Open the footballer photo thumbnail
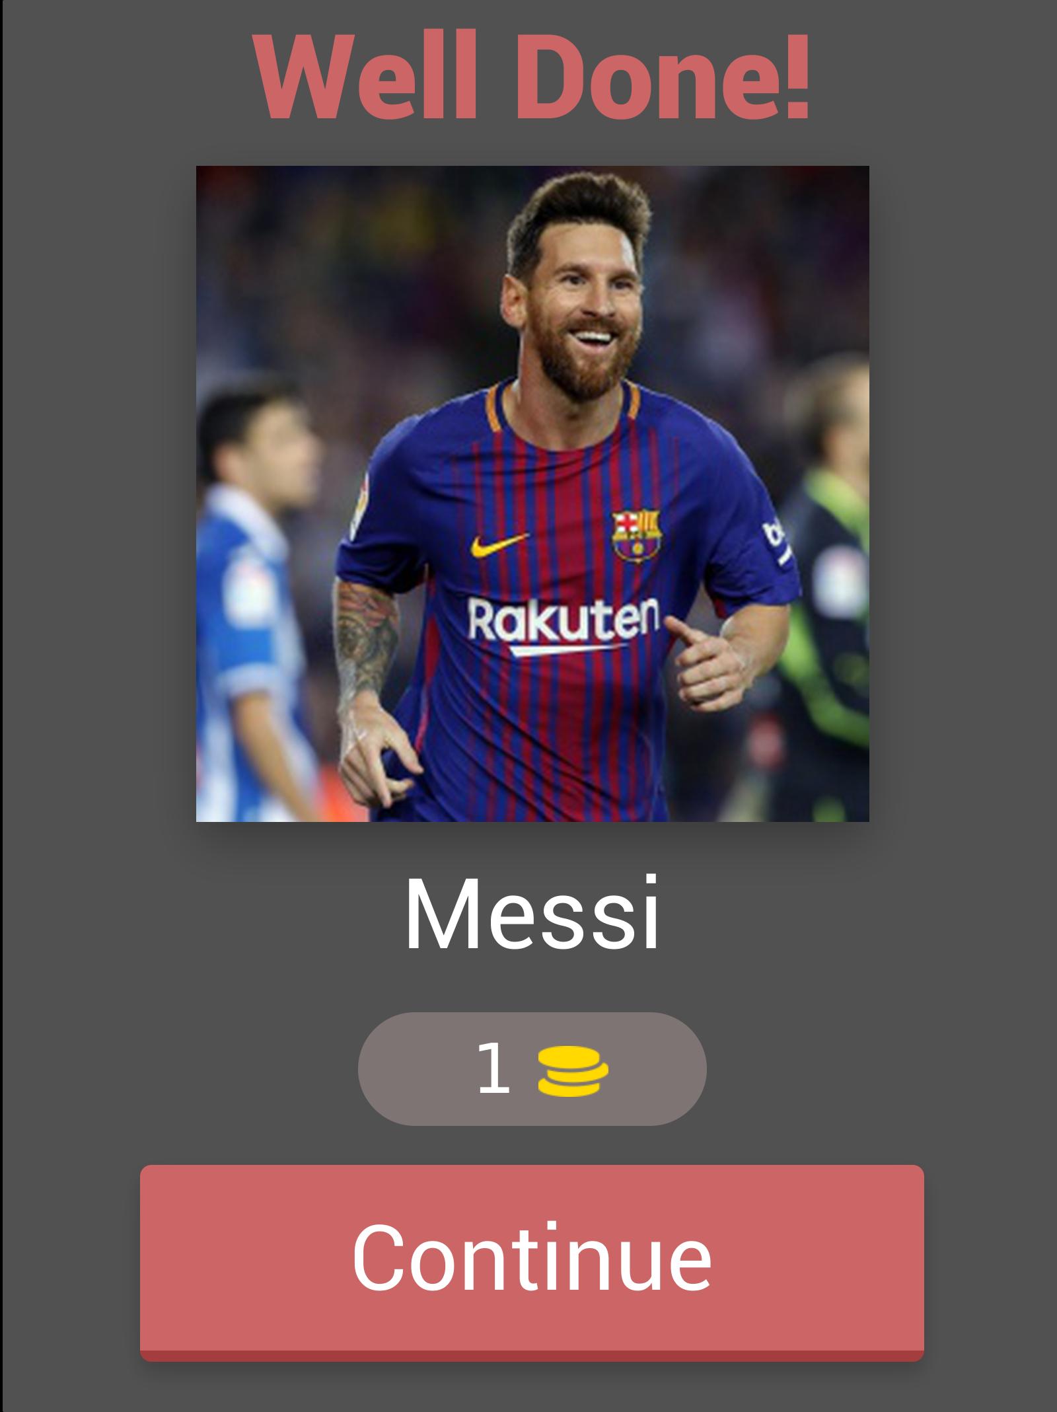 click(532, 494)
